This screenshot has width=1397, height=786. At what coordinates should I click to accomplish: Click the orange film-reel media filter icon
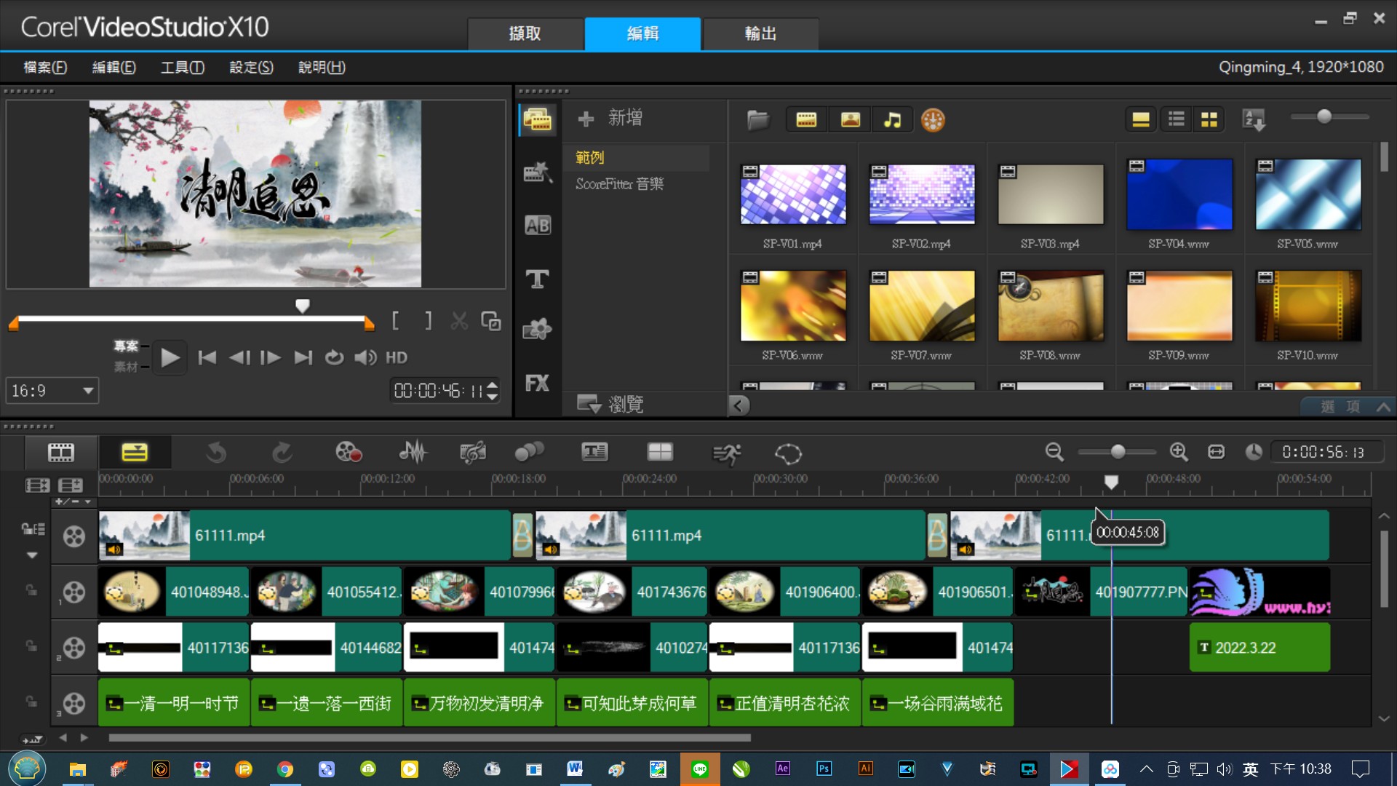click(x=933, y=120)
